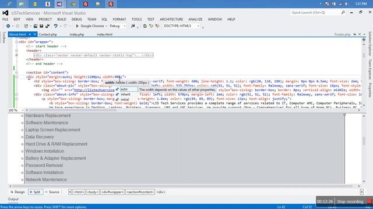Click the split-editor plus icon at top right
373x209 pixels.
364,39
